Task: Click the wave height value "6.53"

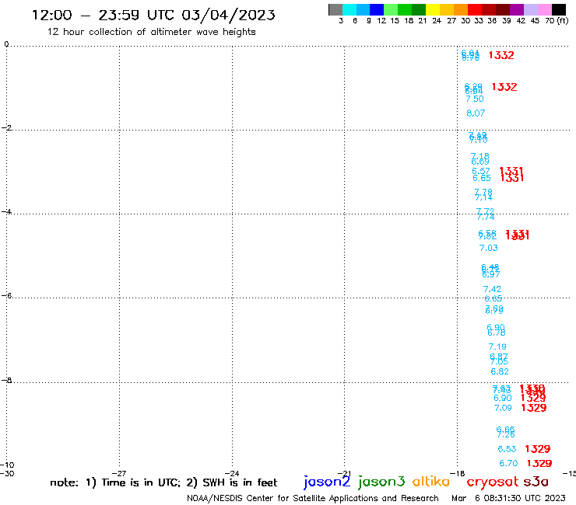Action: coord(507,449)
